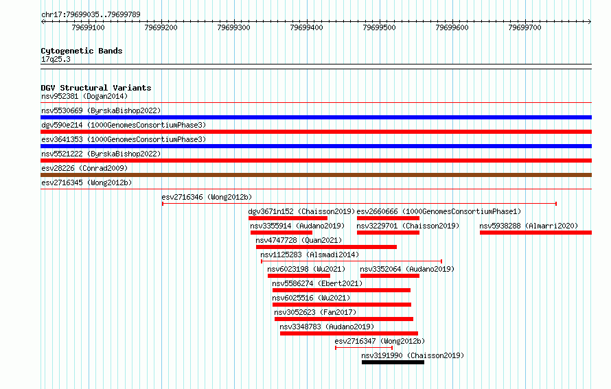This screenshot has height=389, width=611.
Task: Select the red bar under nsv6025516
Action: [x=342, y=305]
